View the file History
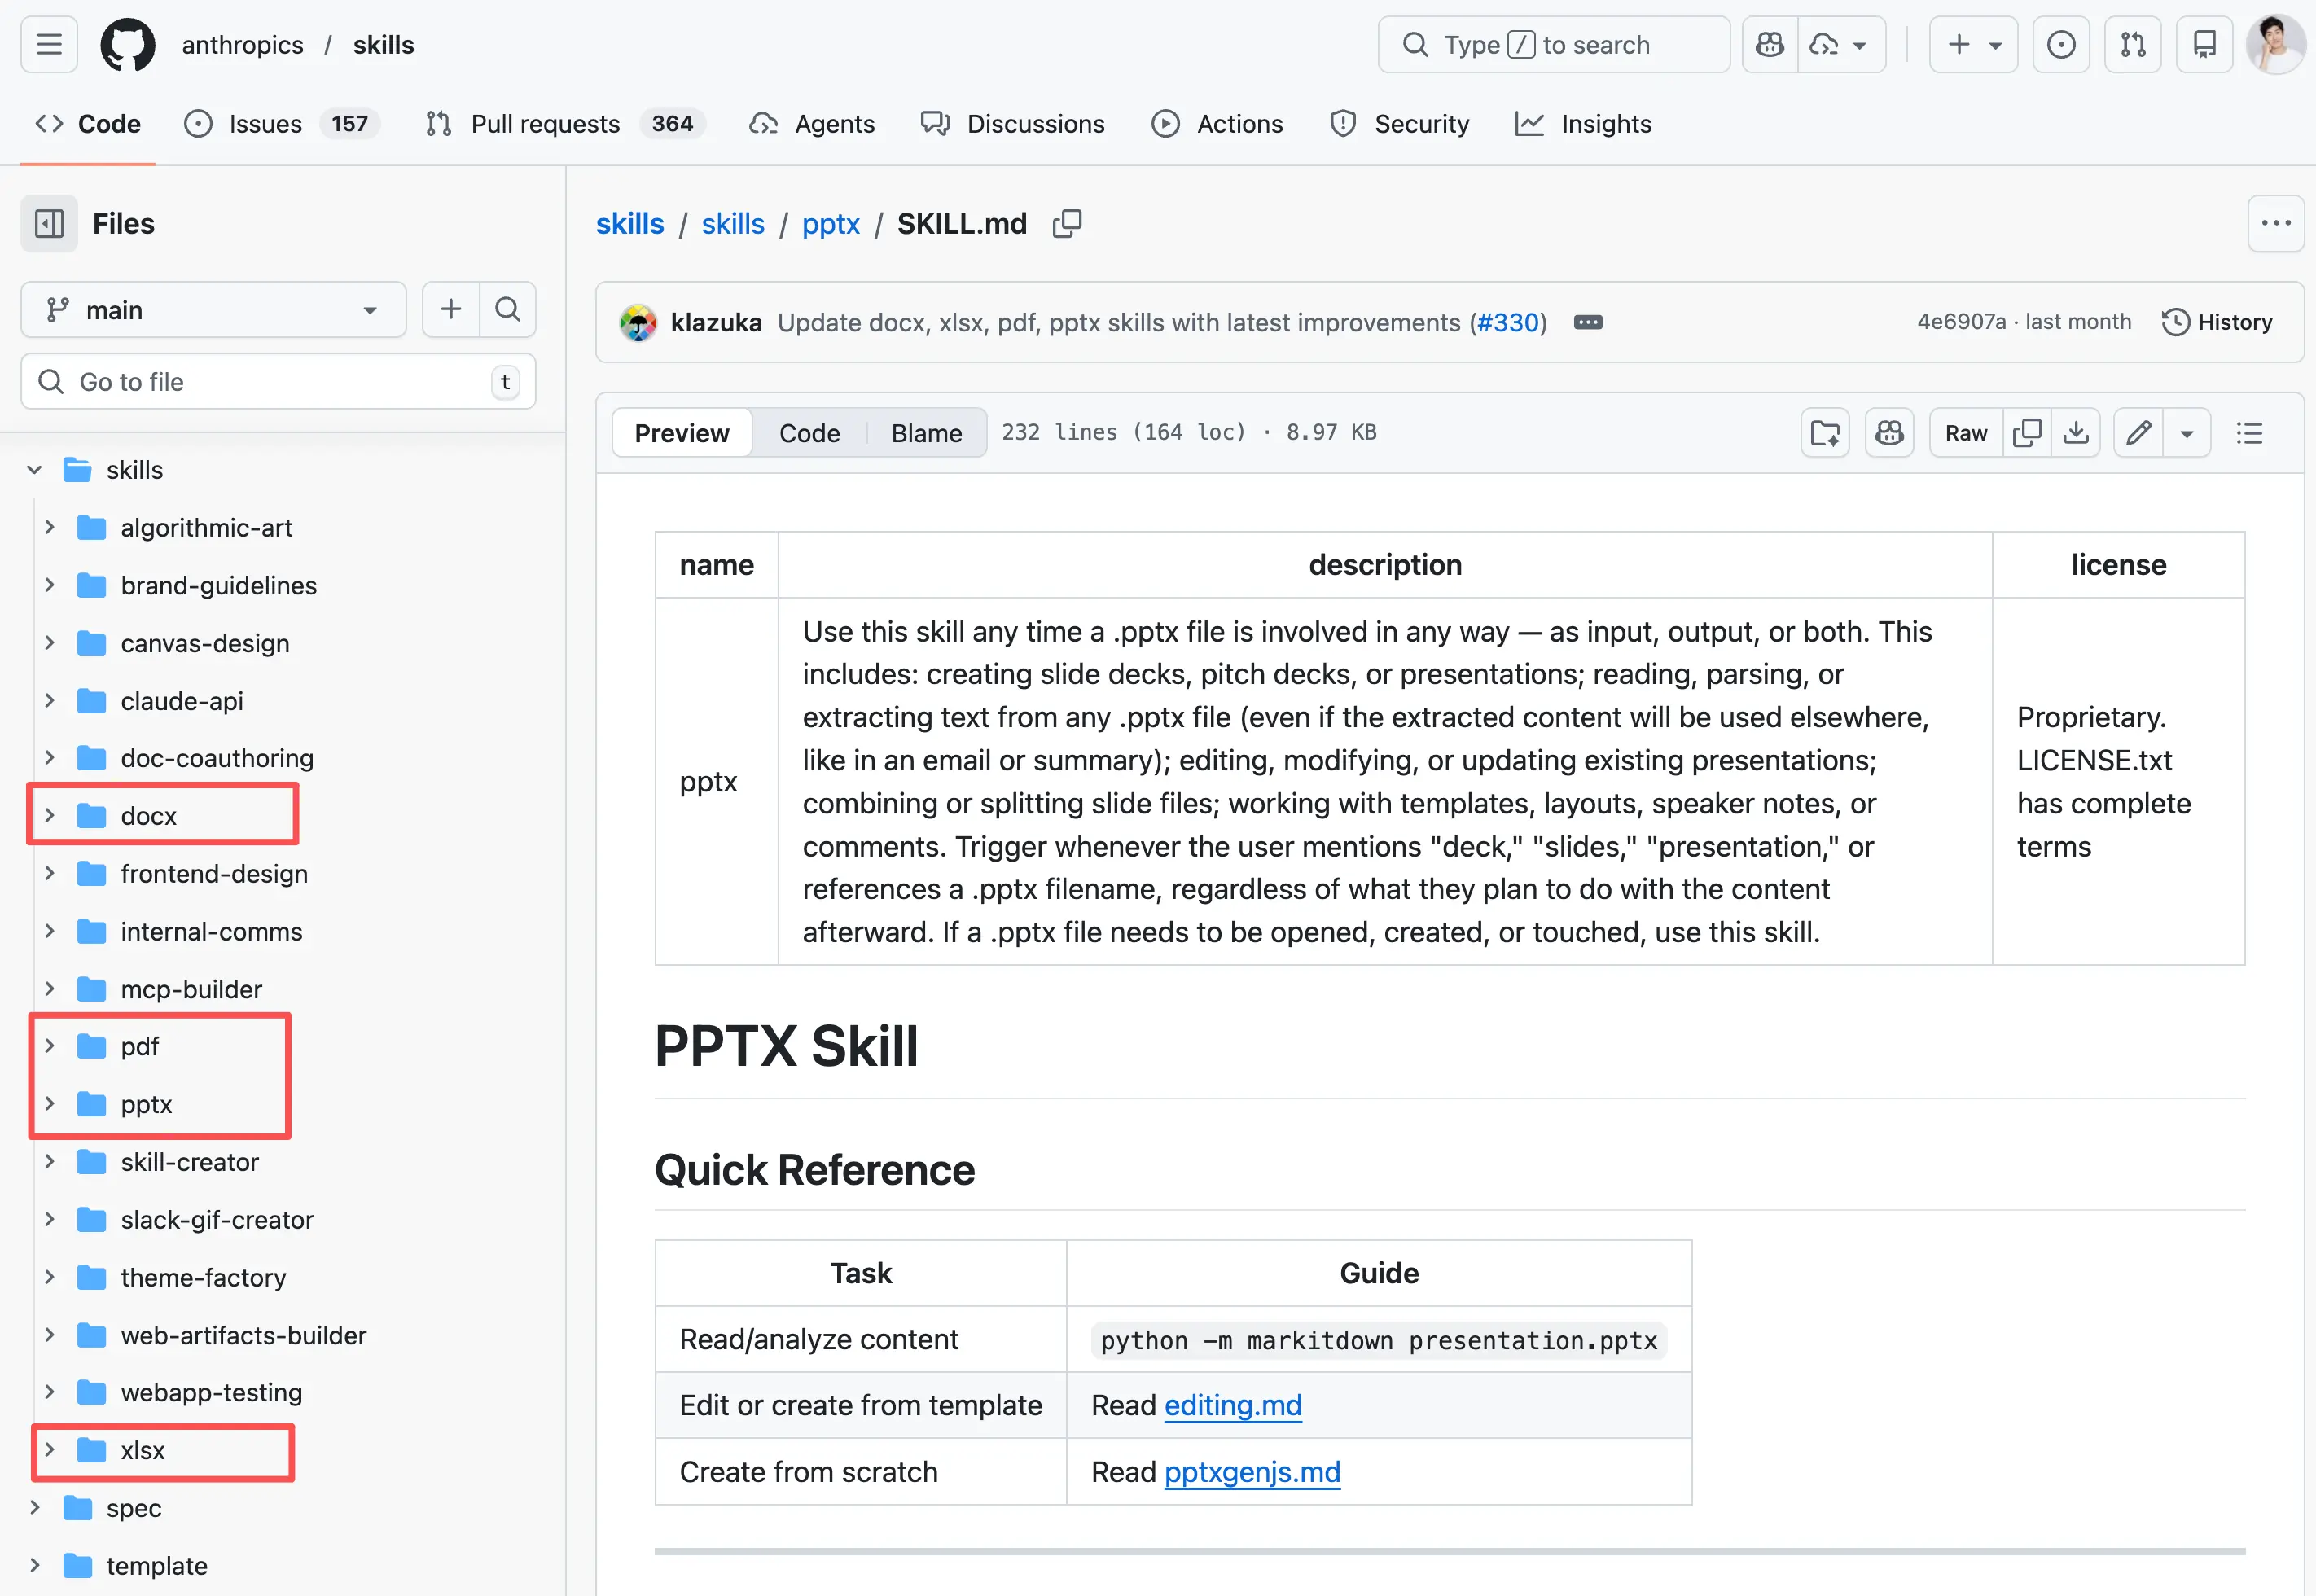This screenshot has width=2316, height=1596. pos(2217,322)
